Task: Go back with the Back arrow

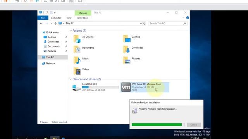Action: (41, 24)
